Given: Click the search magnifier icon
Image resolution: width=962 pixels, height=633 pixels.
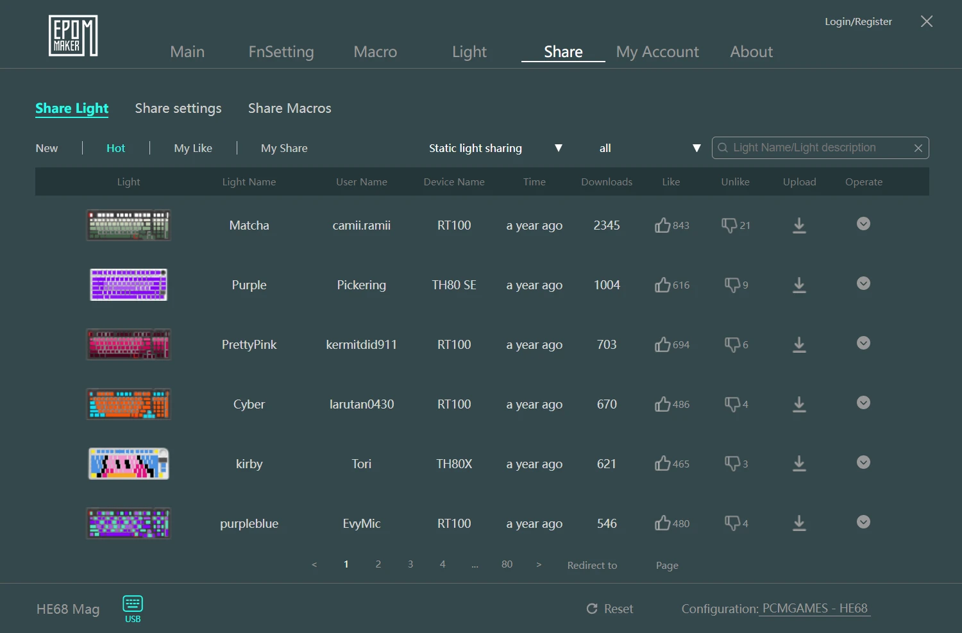Looking at the screenshot, I should (x=723, y=148).
